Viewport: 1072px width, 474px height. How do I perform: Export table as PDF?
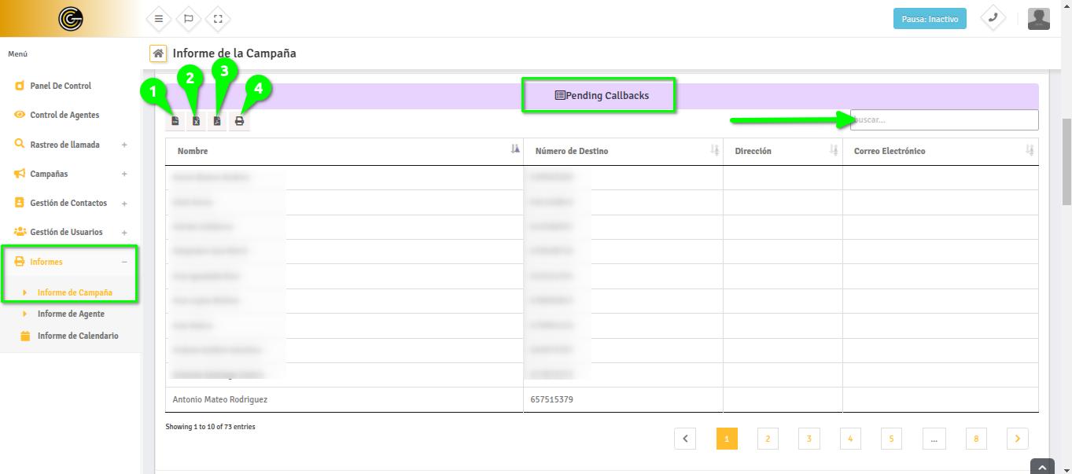[x=218, y=121]
